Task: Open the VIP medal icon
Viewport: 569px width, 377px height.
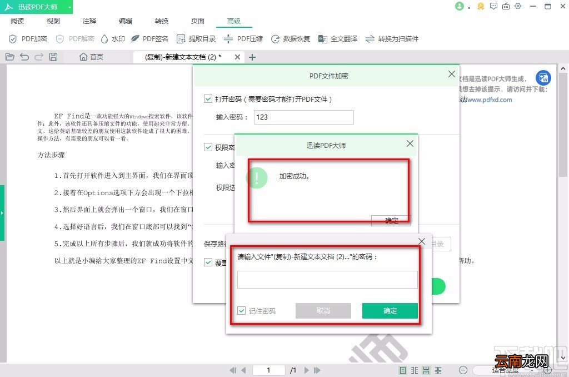Action: [x=481, y=6]
